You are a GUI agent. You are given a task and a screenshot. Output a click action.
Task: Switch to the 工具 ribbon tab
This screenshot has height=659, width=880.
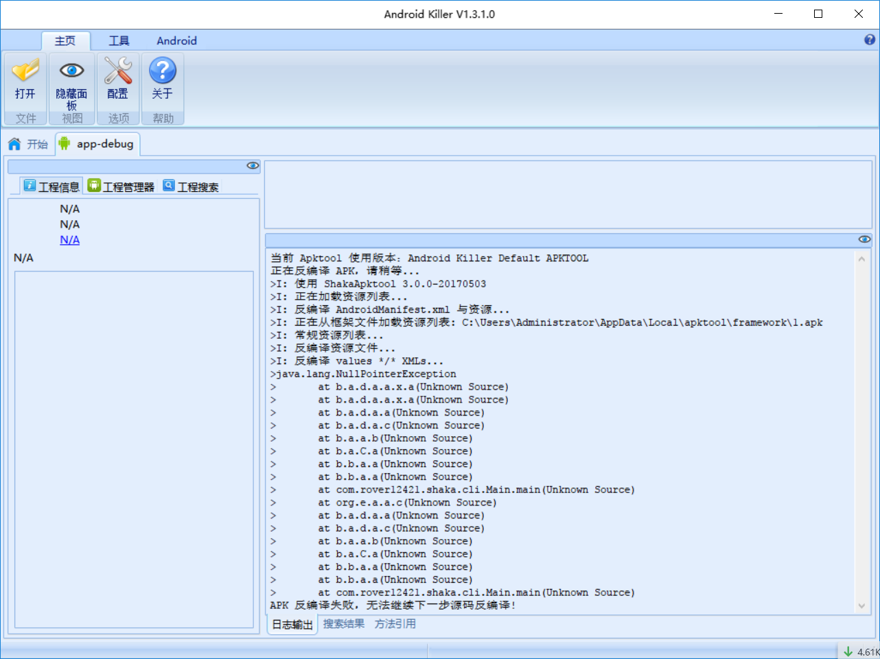tap(118, 40)
